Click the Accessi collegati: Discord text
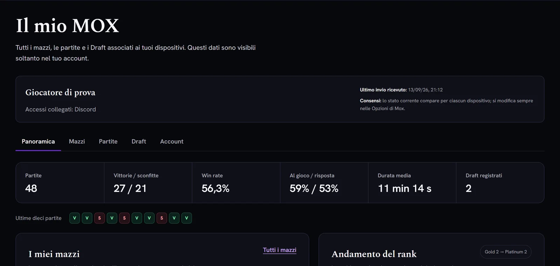The image size is (560, 266). point(61,109)
